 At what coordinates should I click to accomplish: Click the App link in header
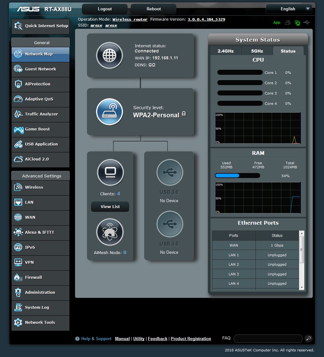click(x=277, y=23)
